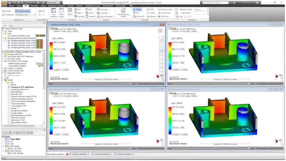Click the Moldflow application logo button
The image size is (286, 161).
pyautogui.click(x=4, y=3)
